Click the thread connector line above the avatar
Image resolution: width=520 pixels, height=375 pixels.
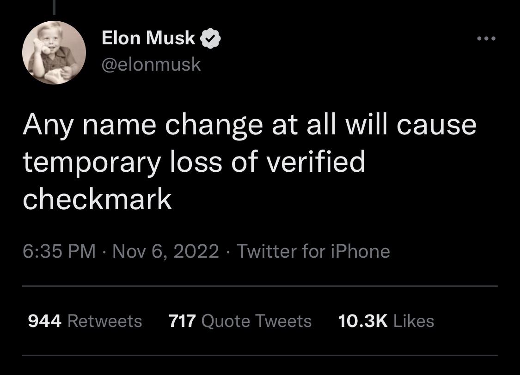point(54,7)
